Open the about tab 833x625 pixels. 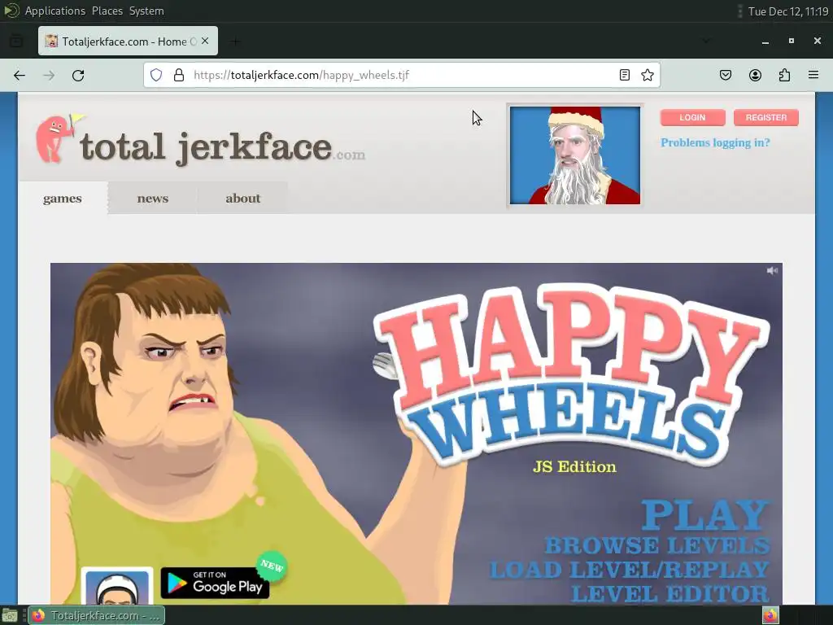242,199
